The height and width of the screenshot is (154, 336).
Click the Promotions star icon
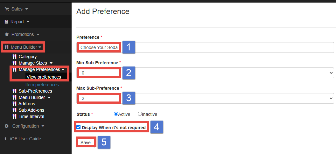point(7,34)
